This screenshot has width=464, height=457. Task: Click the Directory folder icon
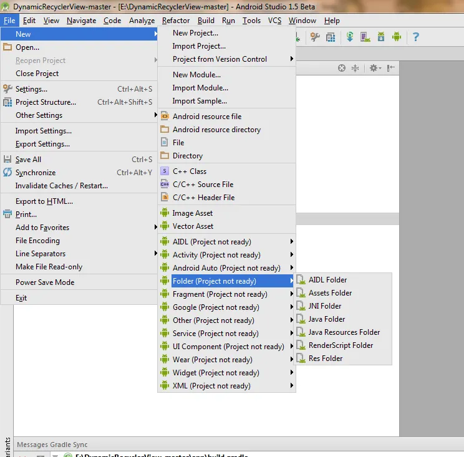pyautogui.click(x=165, y=155)
